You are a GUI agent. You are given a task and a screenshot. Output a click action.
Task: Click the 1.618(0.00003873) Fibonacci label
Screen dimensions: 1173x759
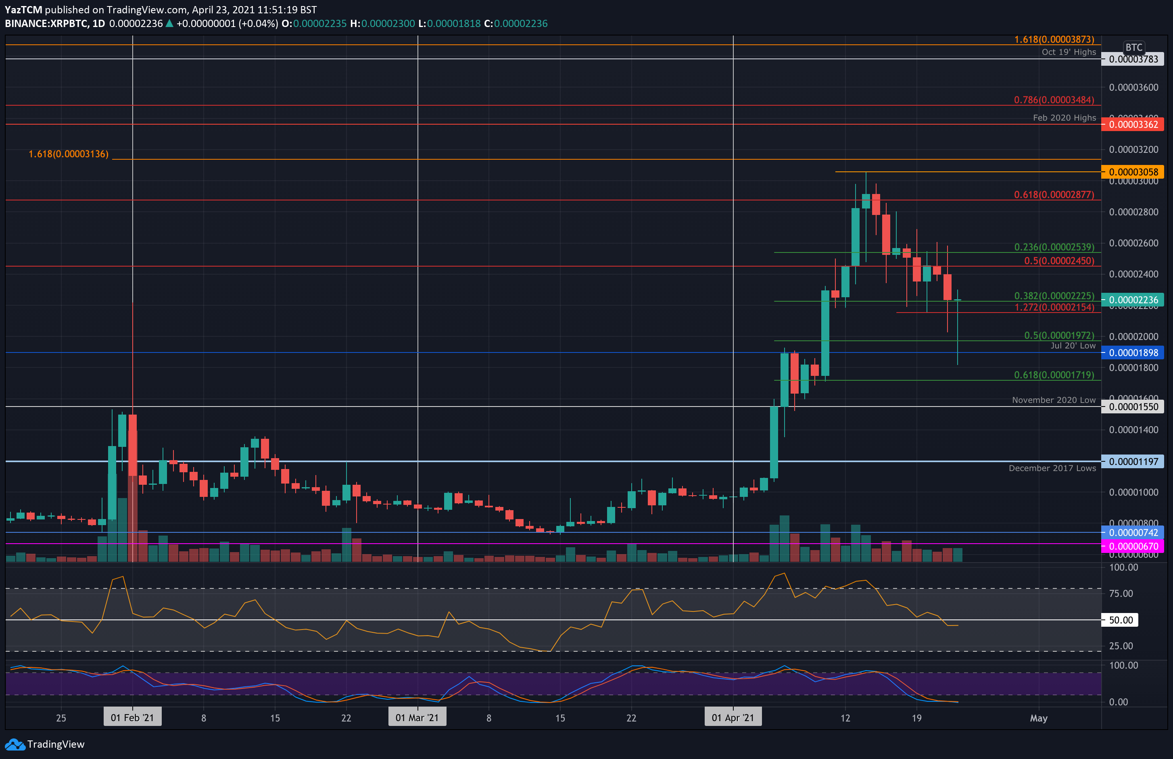click(1054, 39)
